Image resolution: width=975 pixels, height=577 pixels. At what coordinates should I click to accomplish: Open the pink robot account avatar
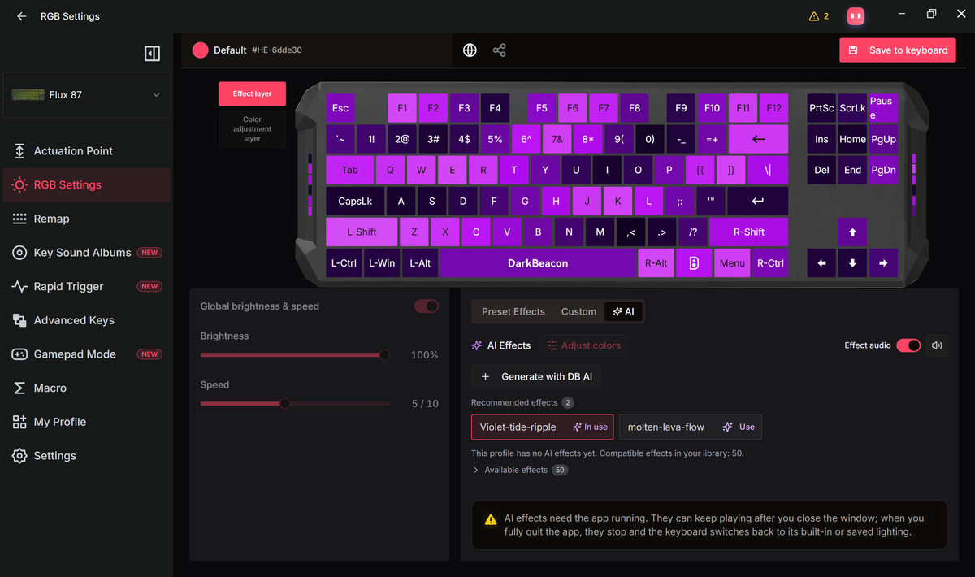point(855,16)
